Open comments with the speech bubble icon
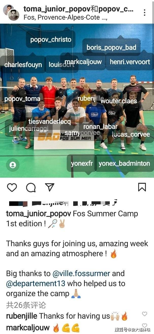 [x=31, y=187]
